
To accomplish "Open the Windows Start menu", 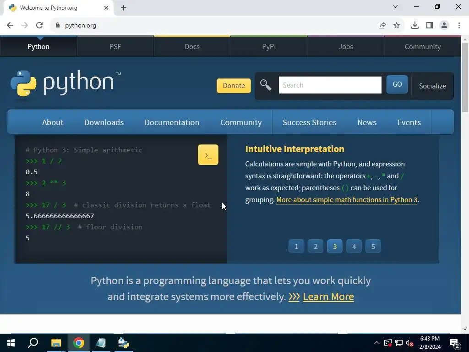I will [x=11, y=343].
